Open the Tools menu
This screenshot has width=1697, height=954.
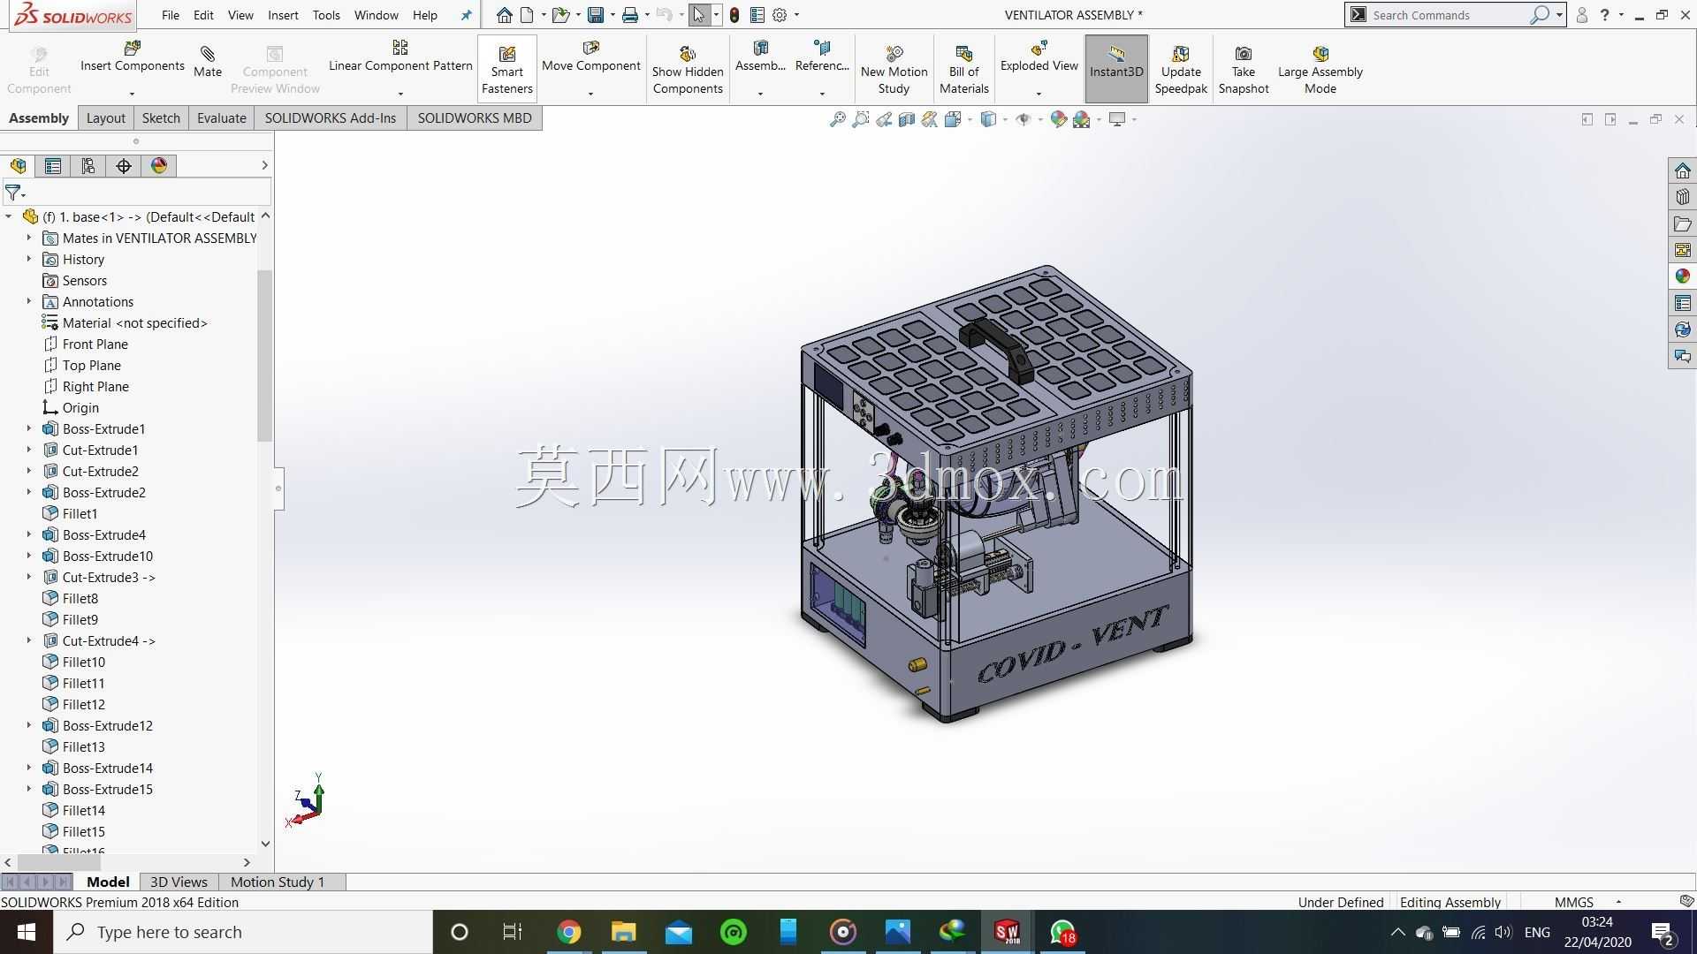(x=326, y=15)
